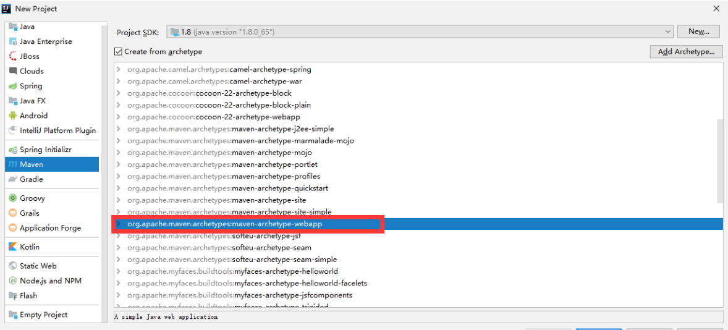Click description text 'A simple Java web application'

(166, 317)
